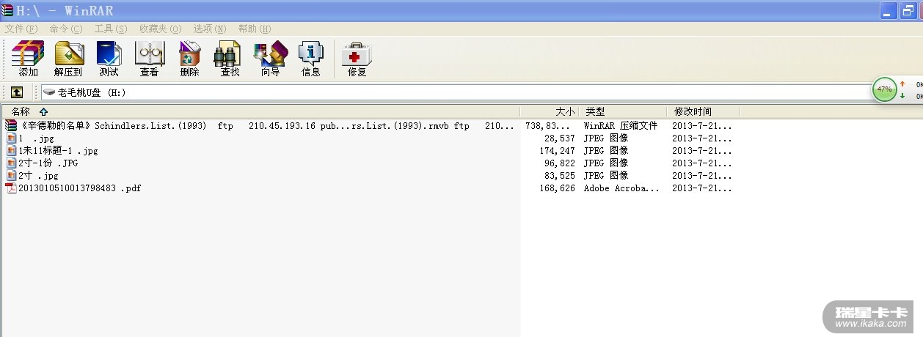Click icon of 1未11标题-1 .jpg file
This screenshot has height=337, width=923.
tap(11, 150)
